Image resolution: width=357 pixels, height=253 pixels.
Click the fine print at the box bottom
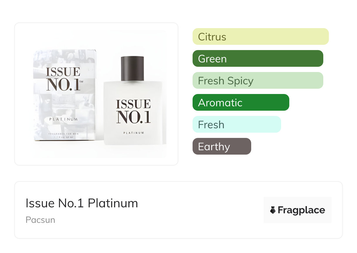pyautogui.click(x=63, y=135)
